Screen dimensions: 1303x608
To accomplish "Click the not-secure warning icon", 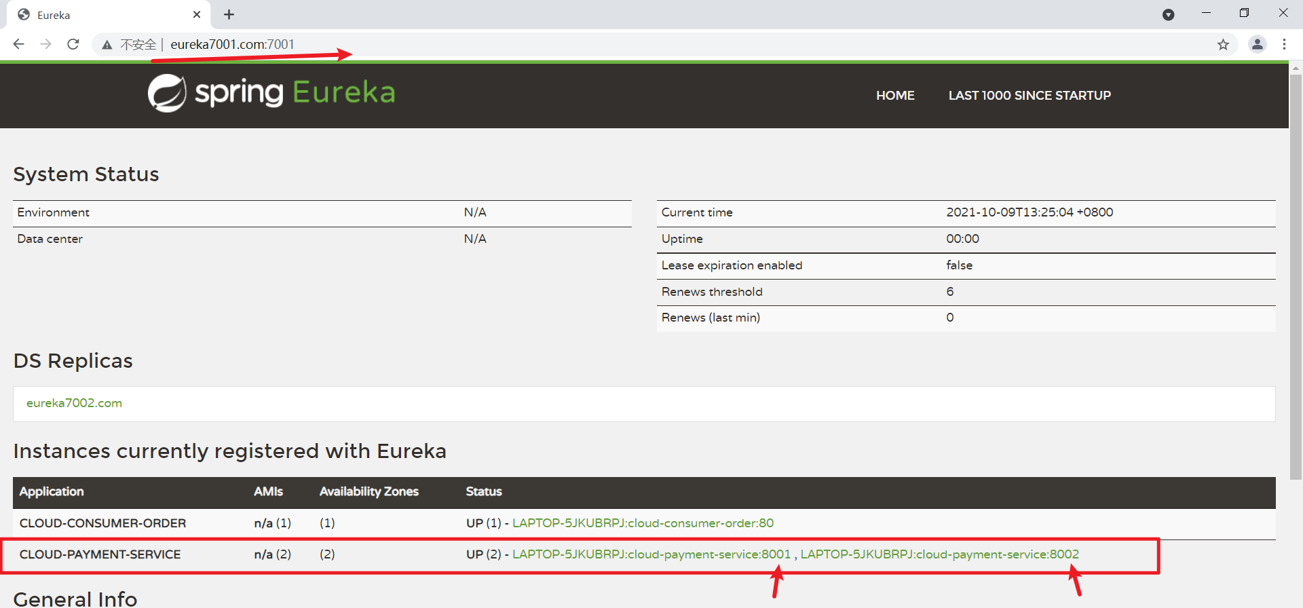I will tap(107, 45).
